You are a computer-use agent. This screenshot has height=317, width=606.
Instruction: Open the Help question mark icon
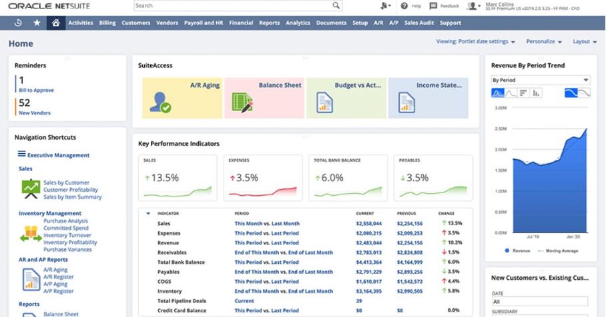coord(404,6)
